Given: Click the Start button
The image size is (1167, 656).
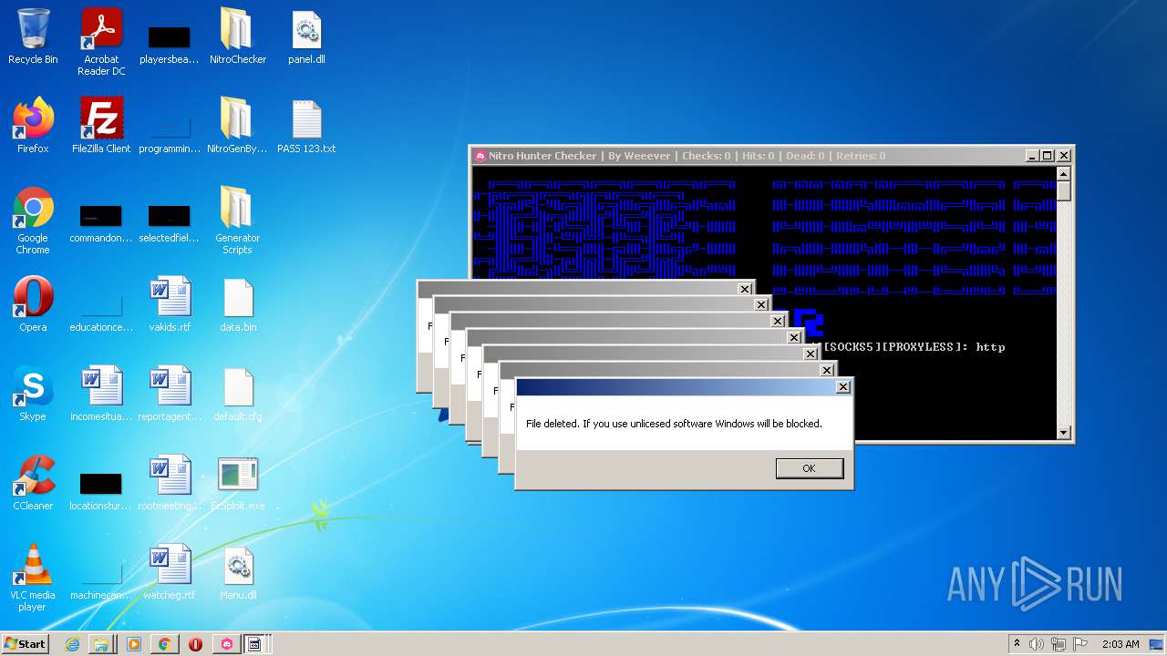Looking at the screenshot, I should pos(26,643).
